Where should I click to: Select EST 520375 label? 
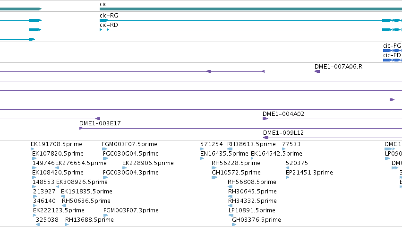tap(297, 163)
